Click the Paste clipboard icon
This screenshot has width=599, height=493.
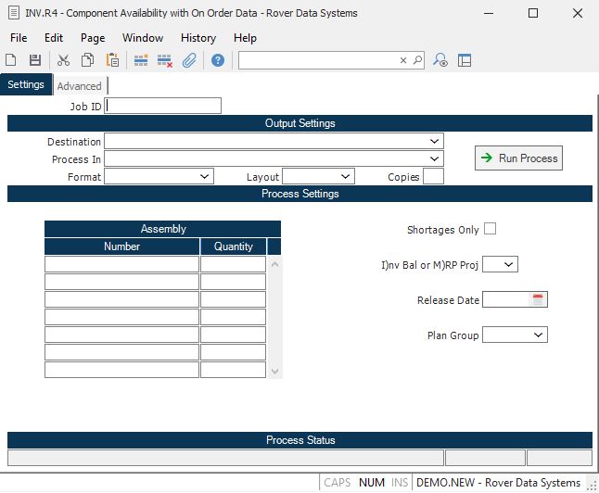click(112, 60)
